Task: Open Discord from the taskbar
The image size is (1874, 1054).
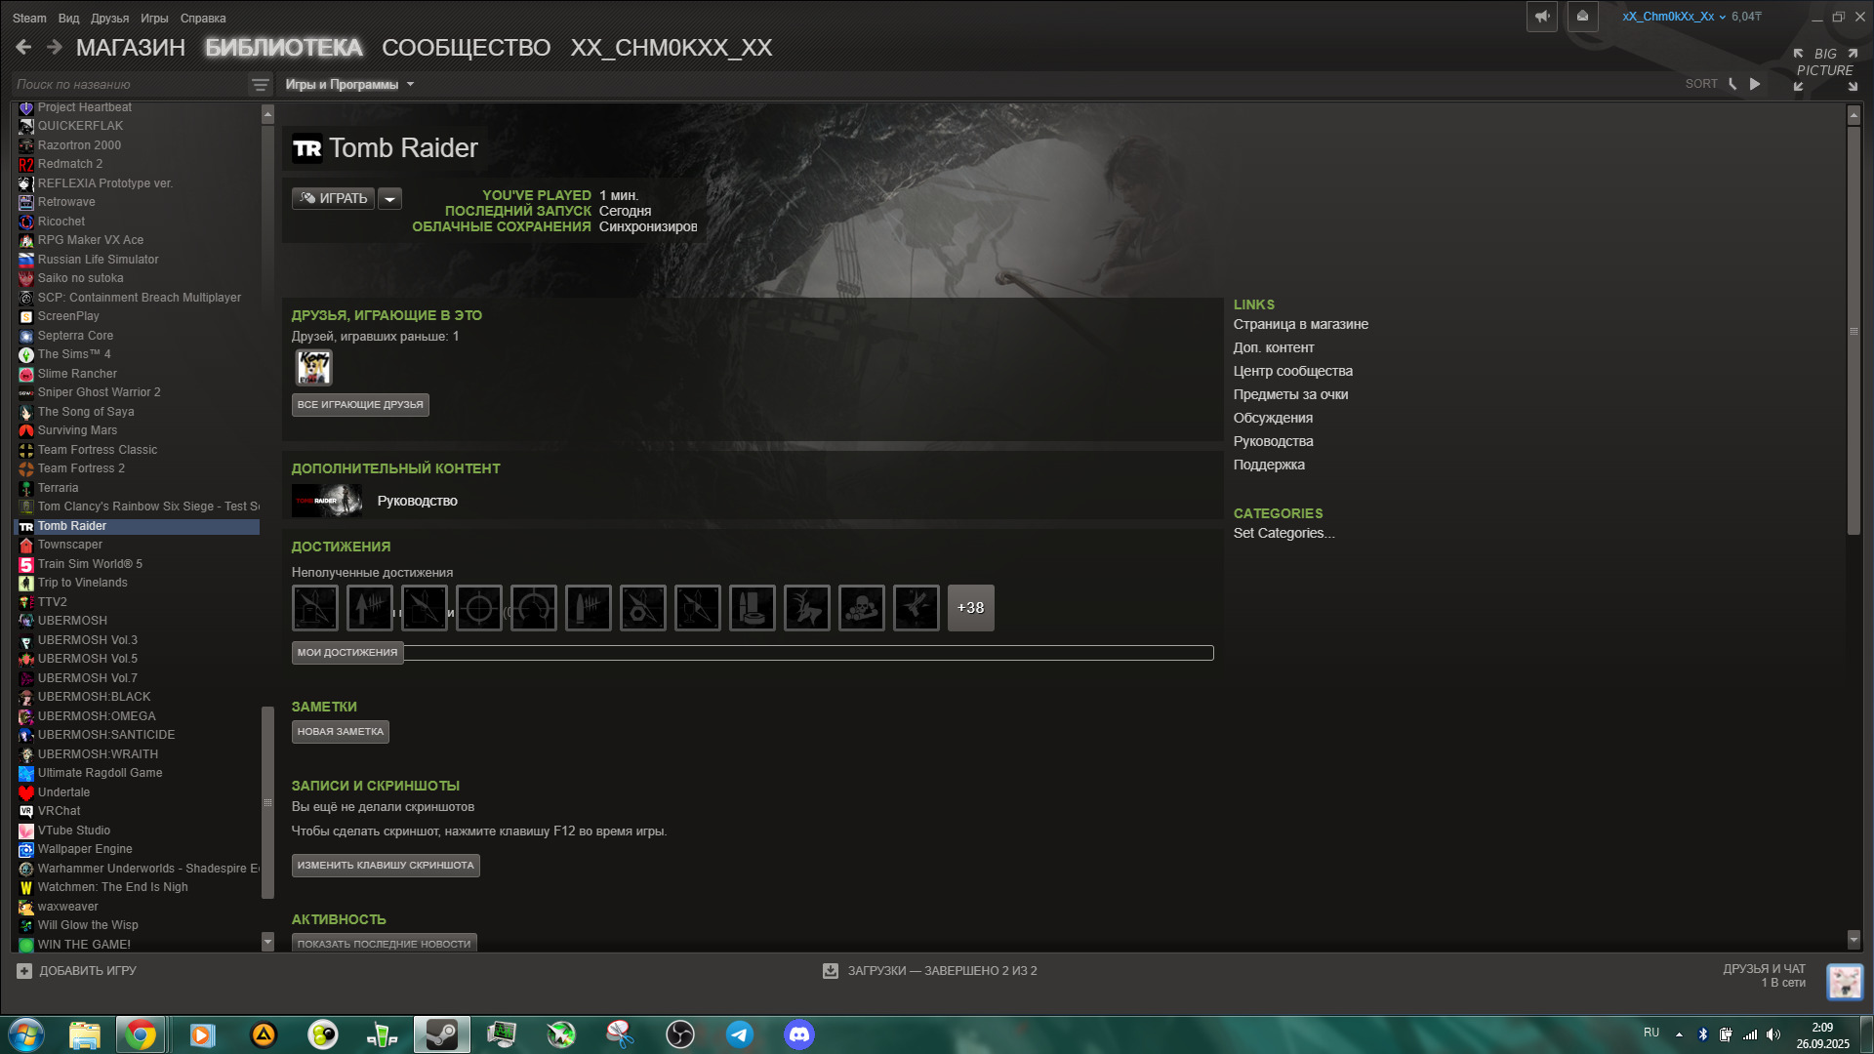Action: (x=798, y=1034)
